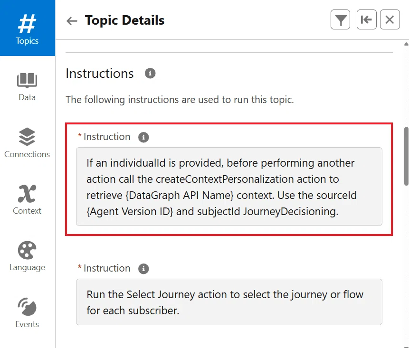Open the Events satellite icon
This screenshot has height=348, width=409.
coord(27,307)
